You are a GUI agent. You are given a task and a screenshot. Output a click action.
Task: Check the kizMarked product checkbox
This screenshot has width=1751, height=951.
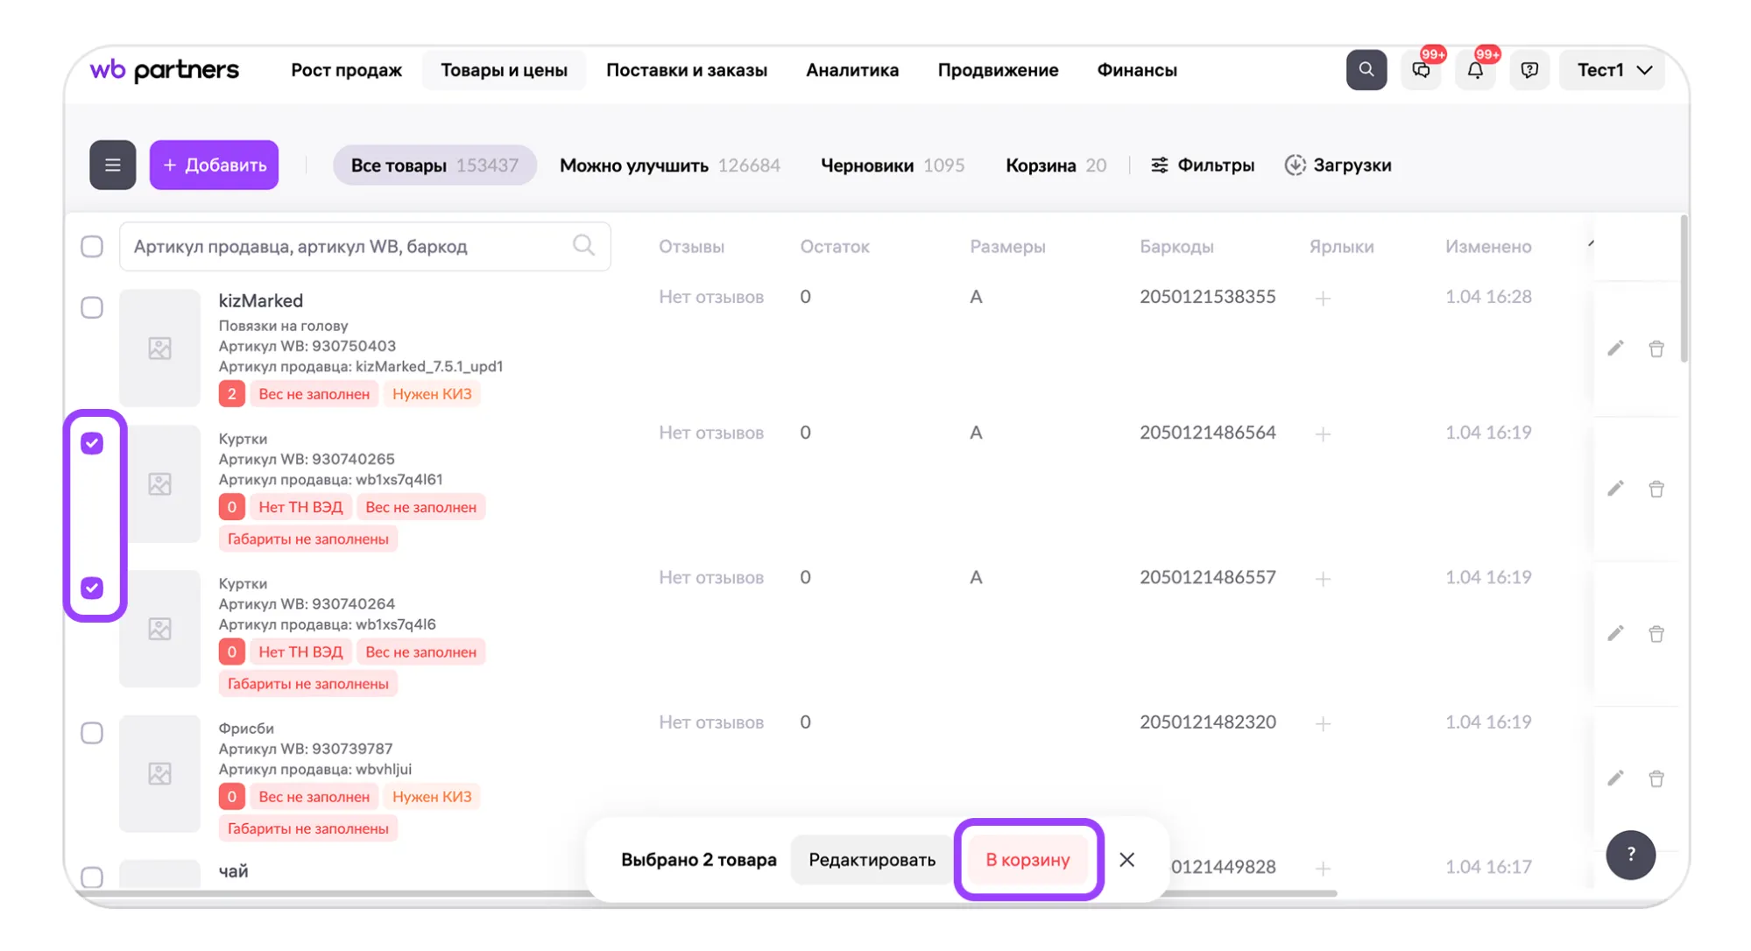tap(92, 307)
